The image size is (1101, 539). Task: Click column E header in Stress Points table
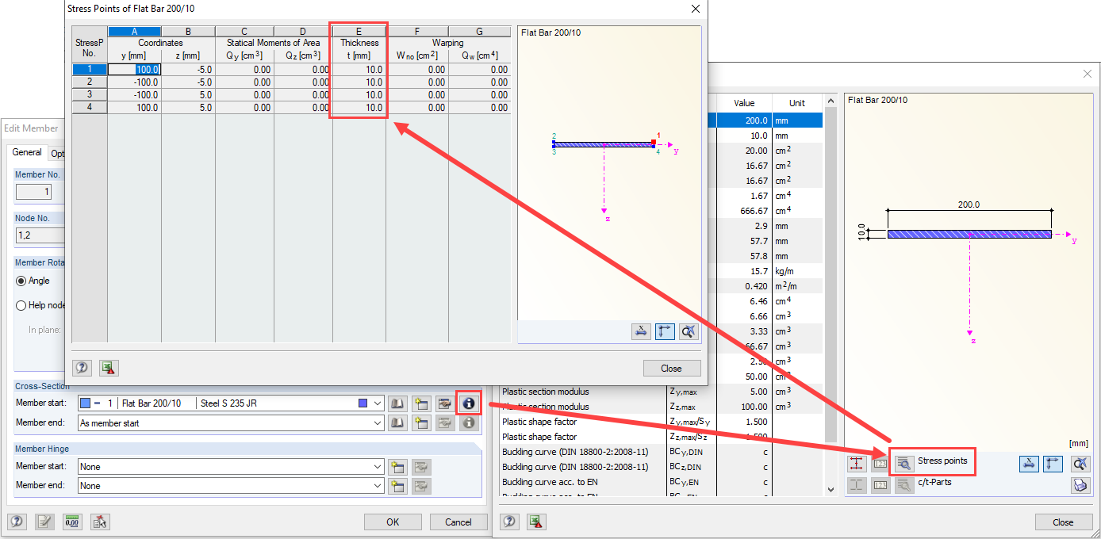[x=359, y=31]
